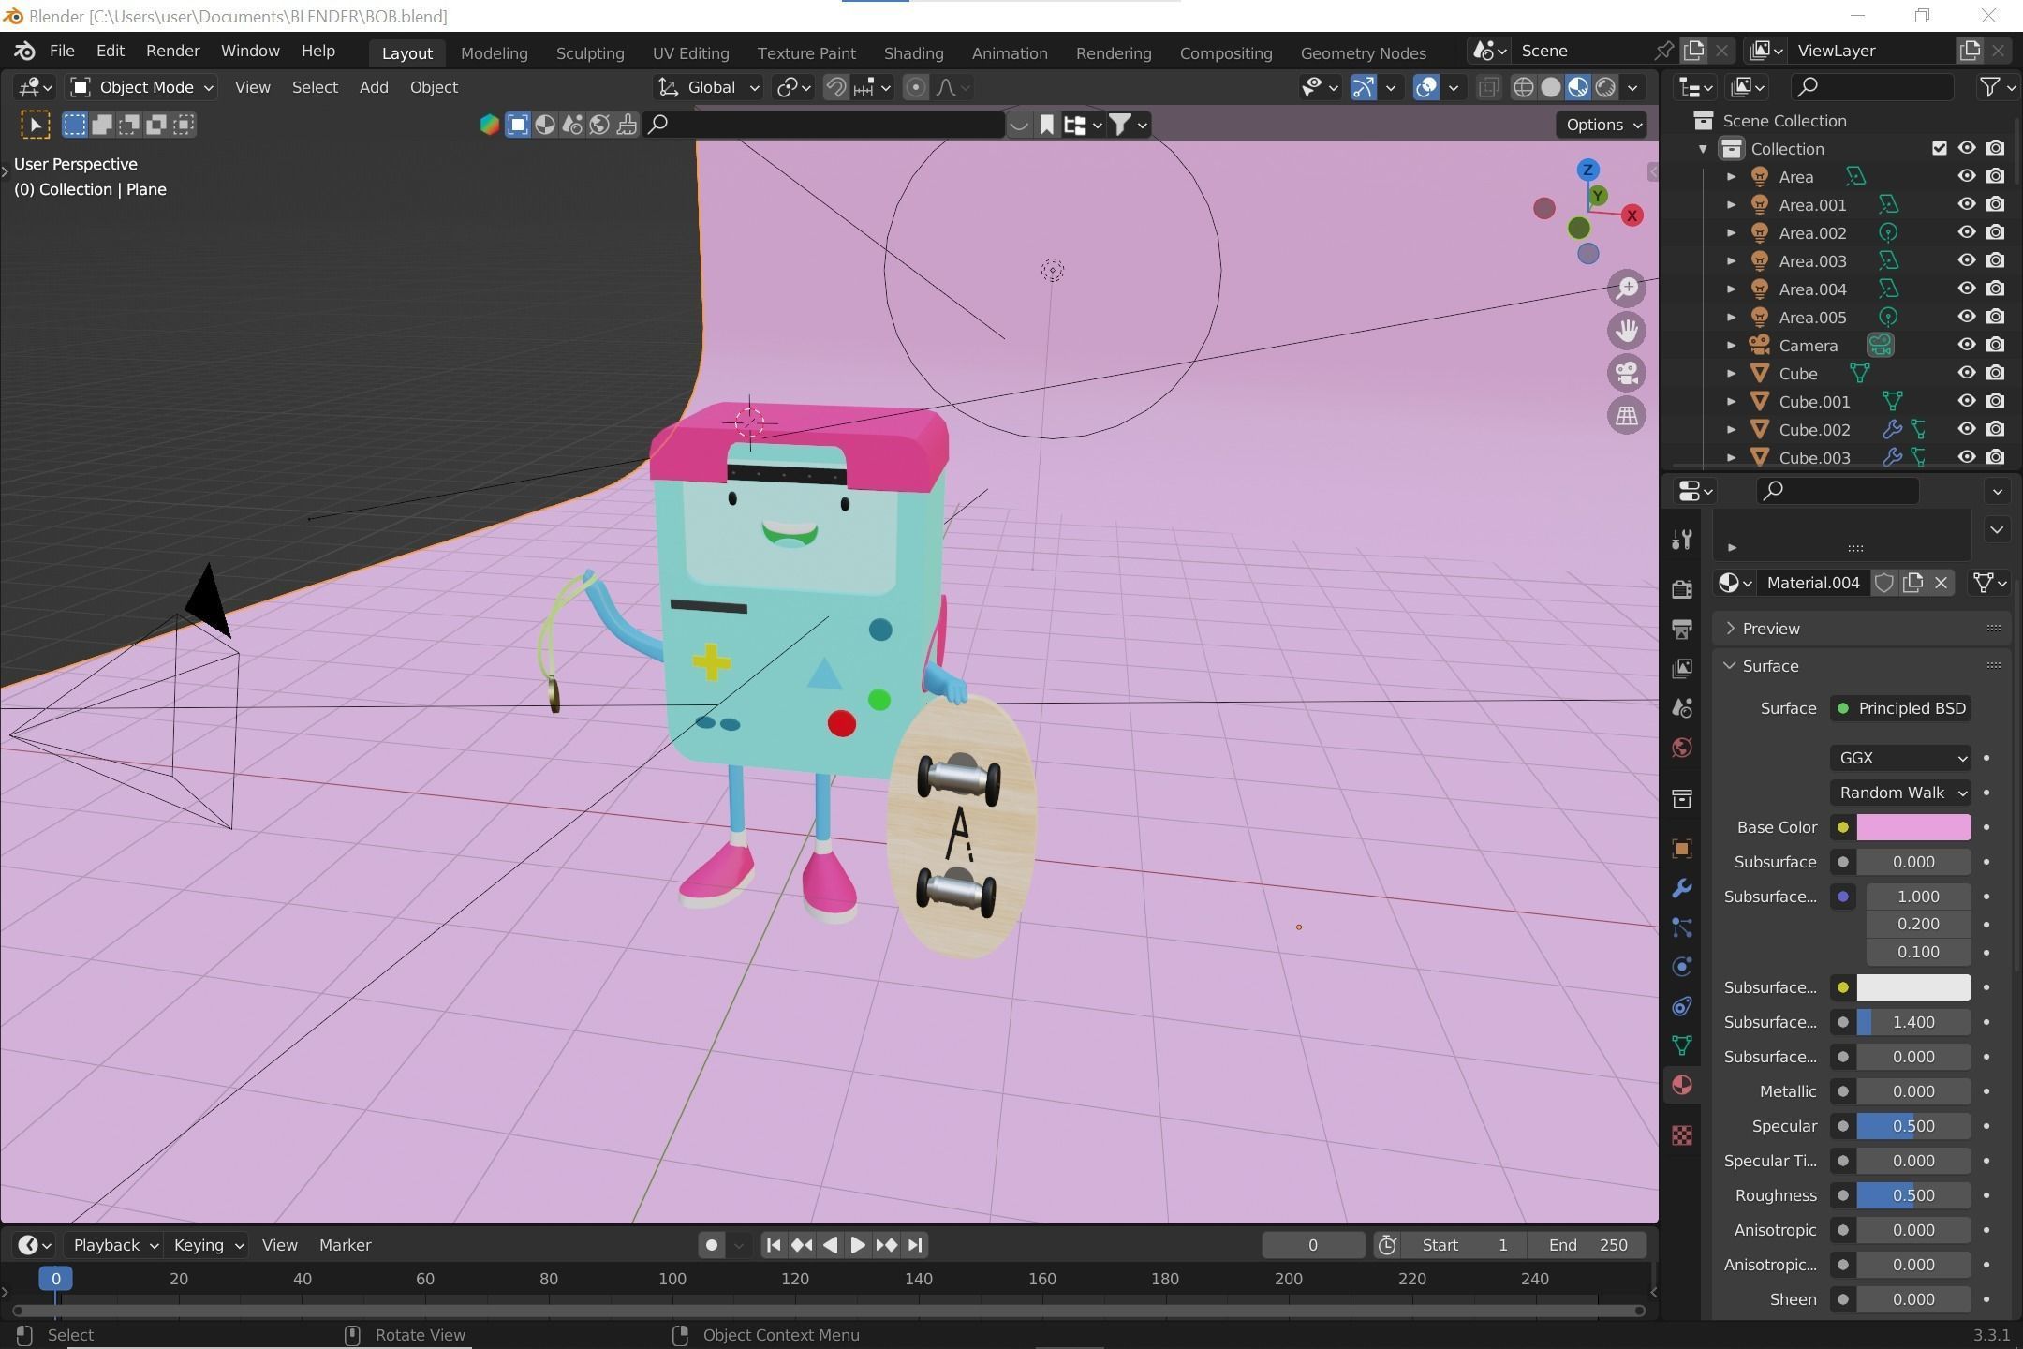2023x1349 pixels.
Task: Open Random Walk subsurface method dropdown
Action: (x=1900, y=793)
